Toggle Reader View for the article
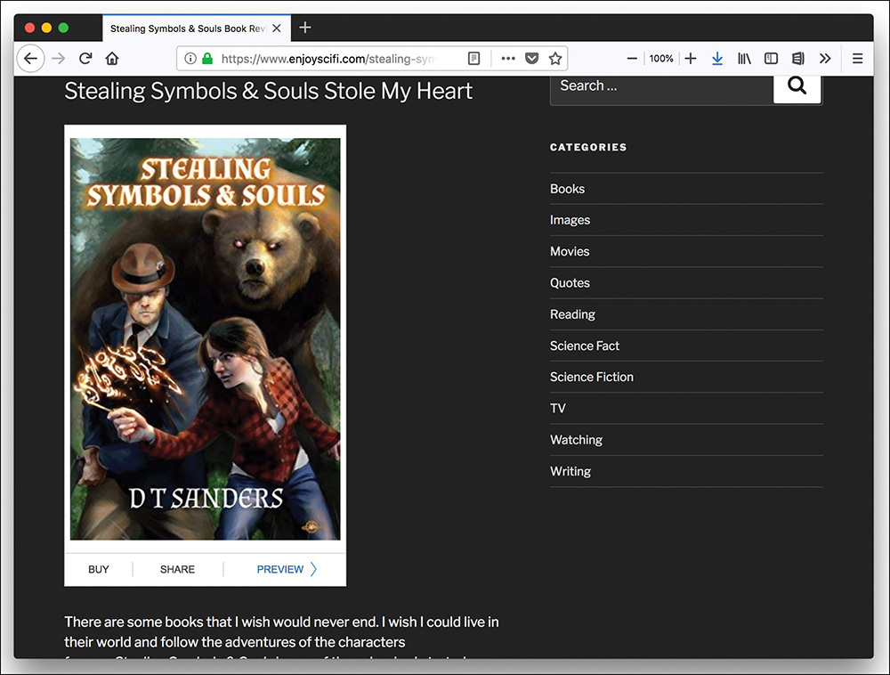This screenshot has width=890, height=675. (x=474, y=58)
